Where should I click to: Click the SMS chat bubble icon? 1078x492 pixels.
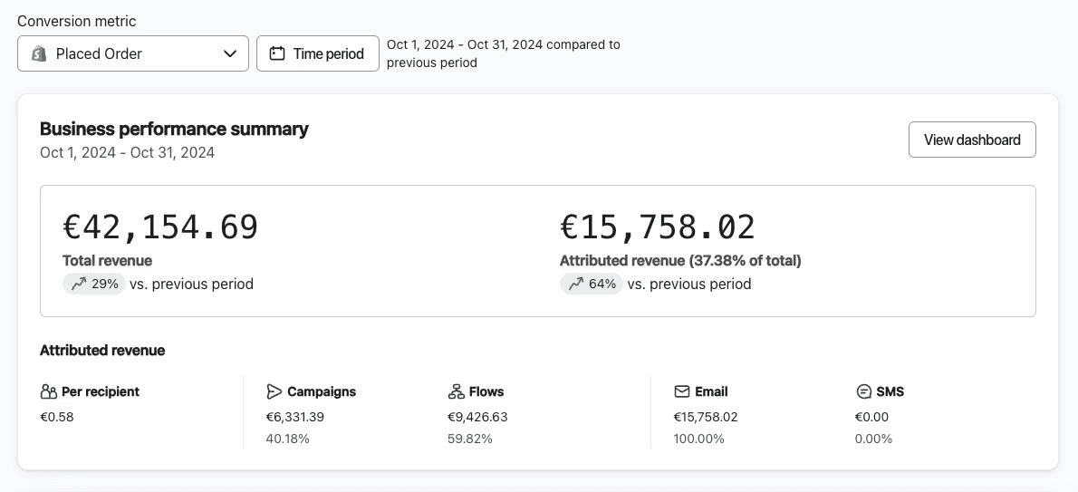863,391
